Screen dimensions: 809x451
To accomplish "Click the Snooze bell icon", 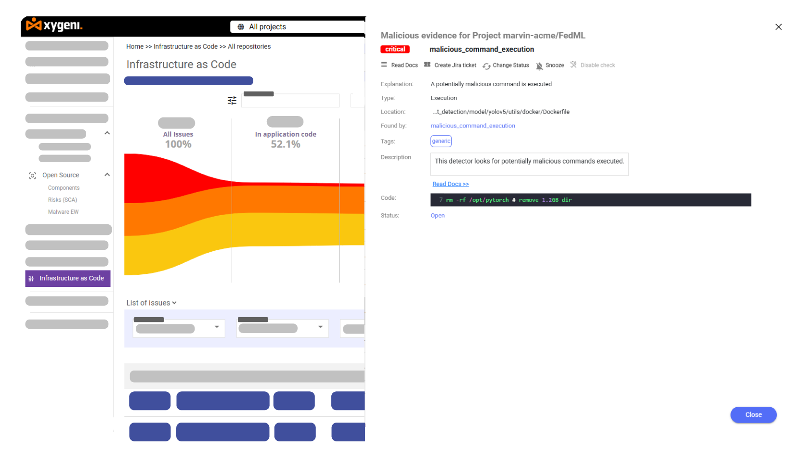I will coord(539,66).
